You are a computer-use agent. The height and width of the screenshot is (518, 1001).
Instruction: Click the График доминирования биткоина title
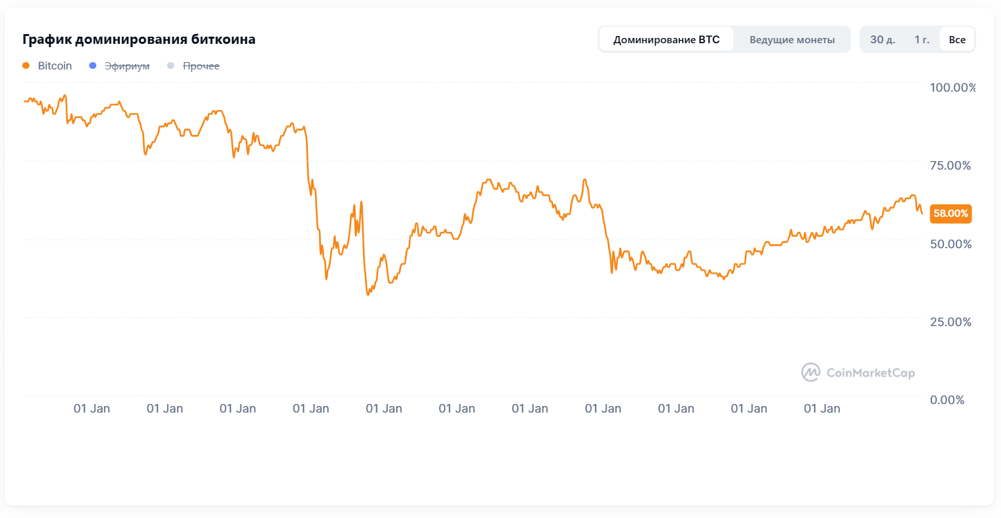pos(139,39)
